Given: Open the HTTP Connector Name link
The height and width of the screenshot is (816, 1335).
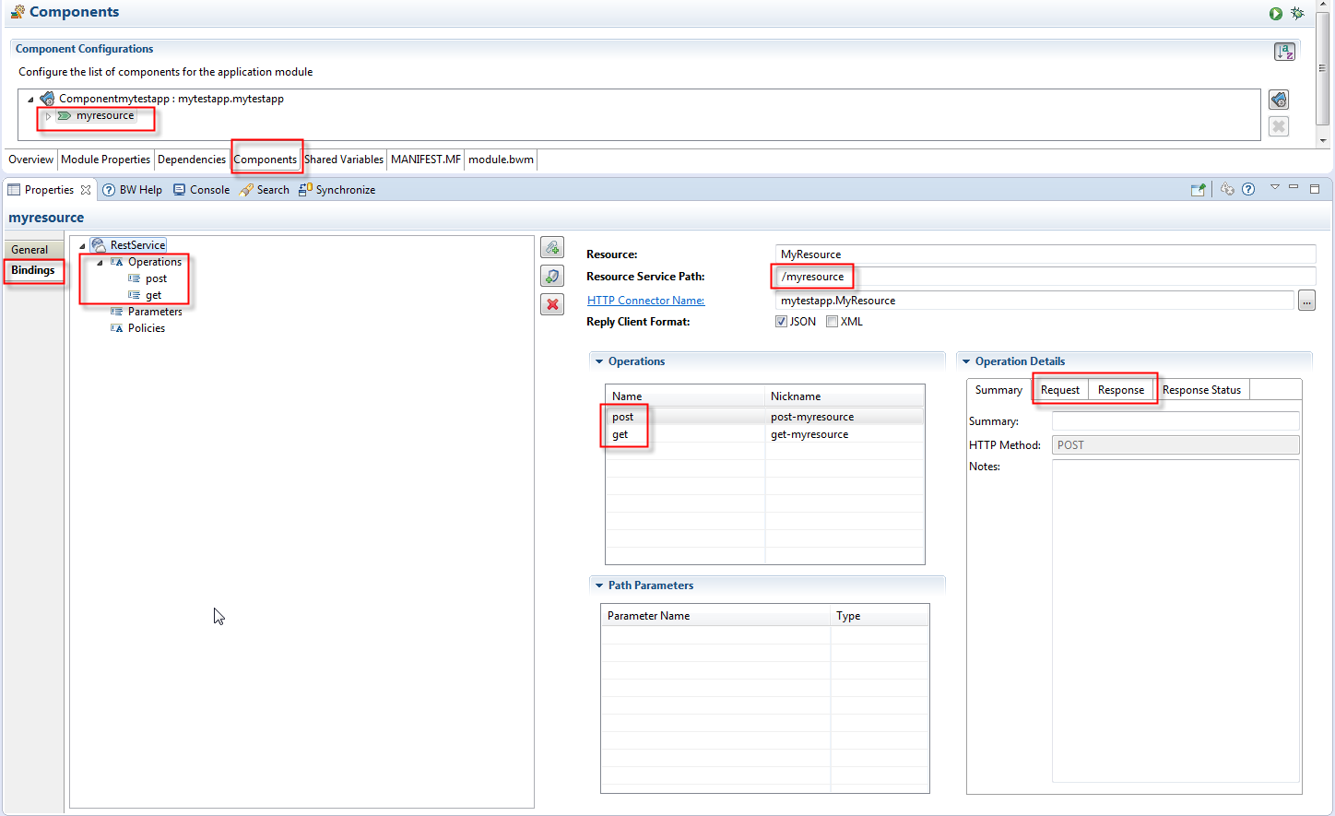Looking at the screenshot, I should [x=645, y=301].
